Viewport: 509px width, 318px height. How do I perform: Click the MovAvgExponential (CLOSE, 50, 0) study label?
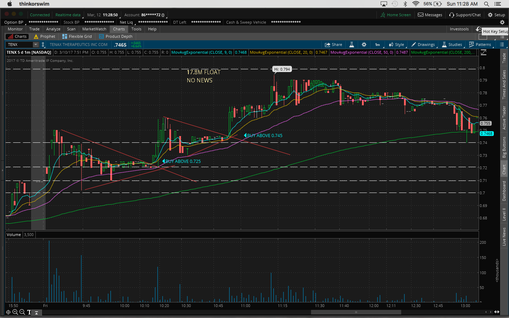(x=362, y=52)
